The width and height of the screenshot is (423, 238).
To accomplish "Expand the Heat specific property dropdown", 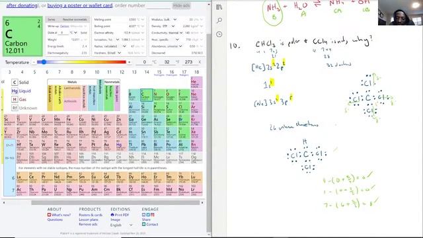I will click(177, 40).
